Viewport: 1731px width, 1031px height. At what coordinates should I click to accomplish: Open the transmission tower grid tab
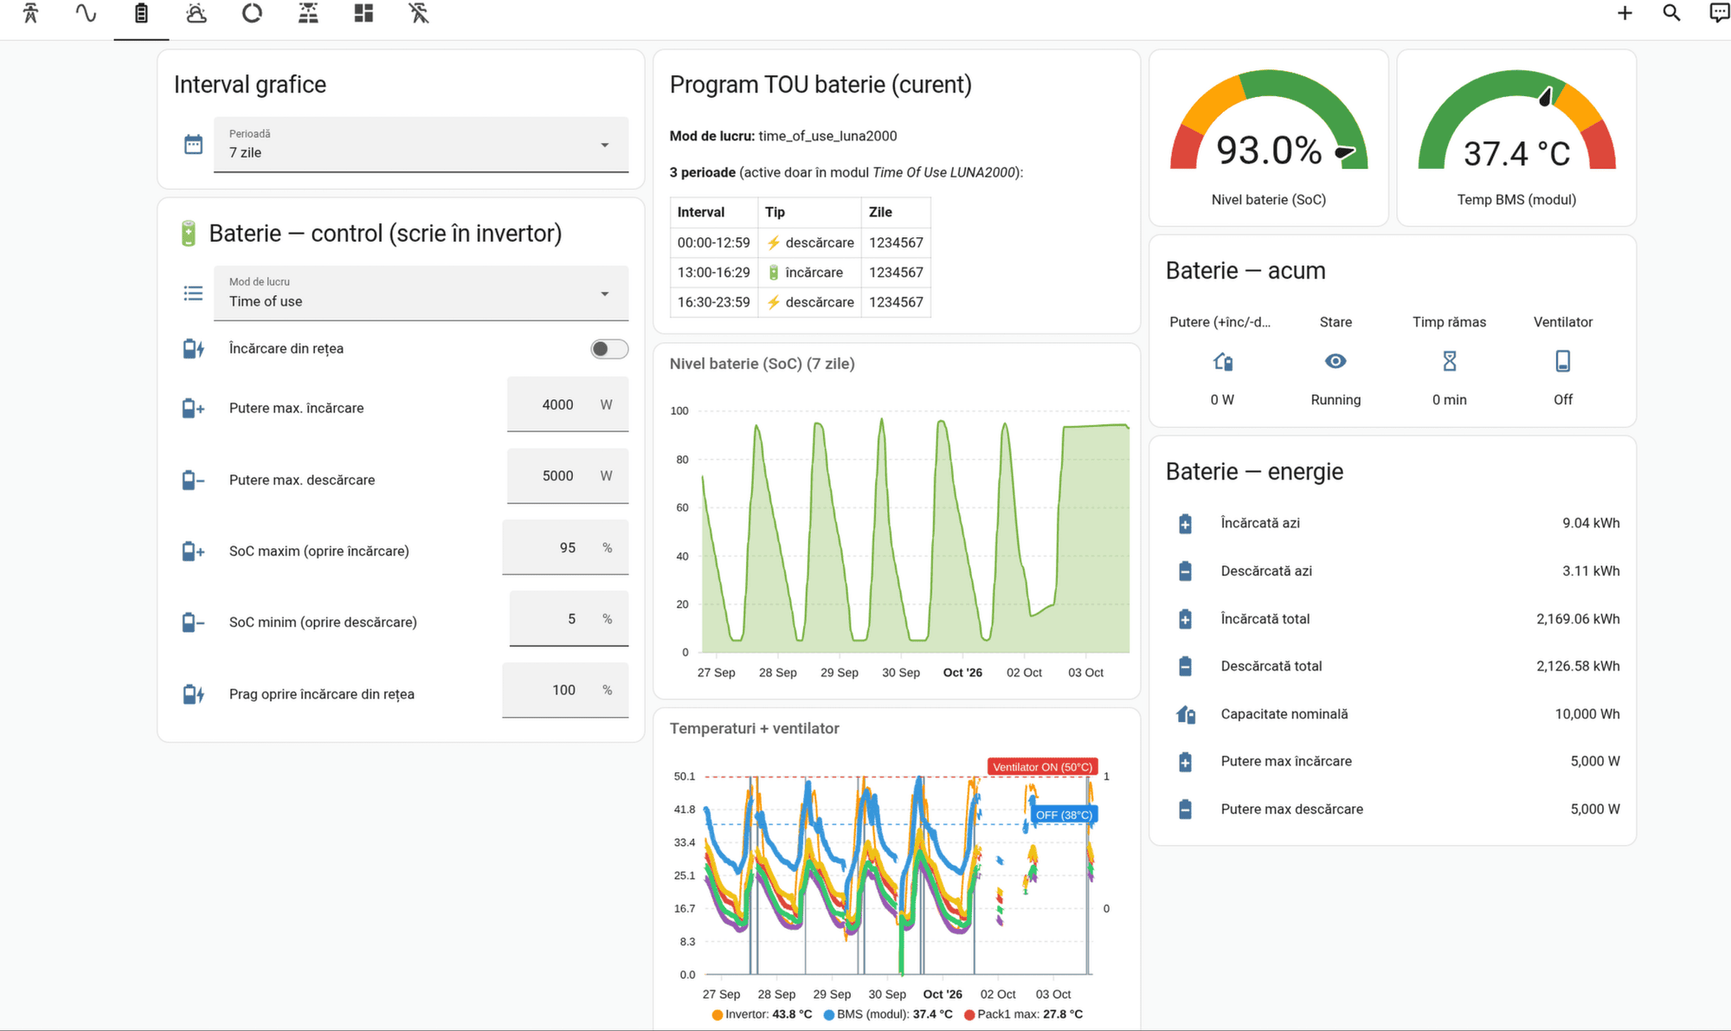coord(30,13)
